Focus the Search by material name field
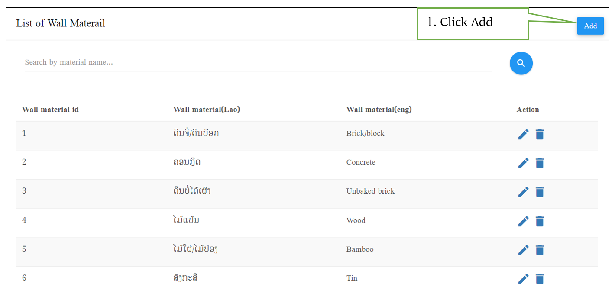The image size is (615, 297). tap(258, 62)
